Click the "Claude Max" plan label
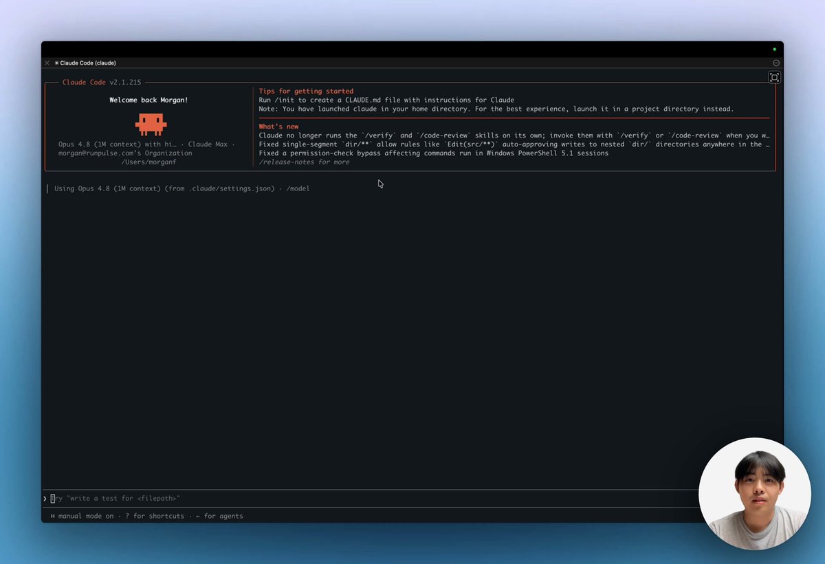 [x=208, y=144]
